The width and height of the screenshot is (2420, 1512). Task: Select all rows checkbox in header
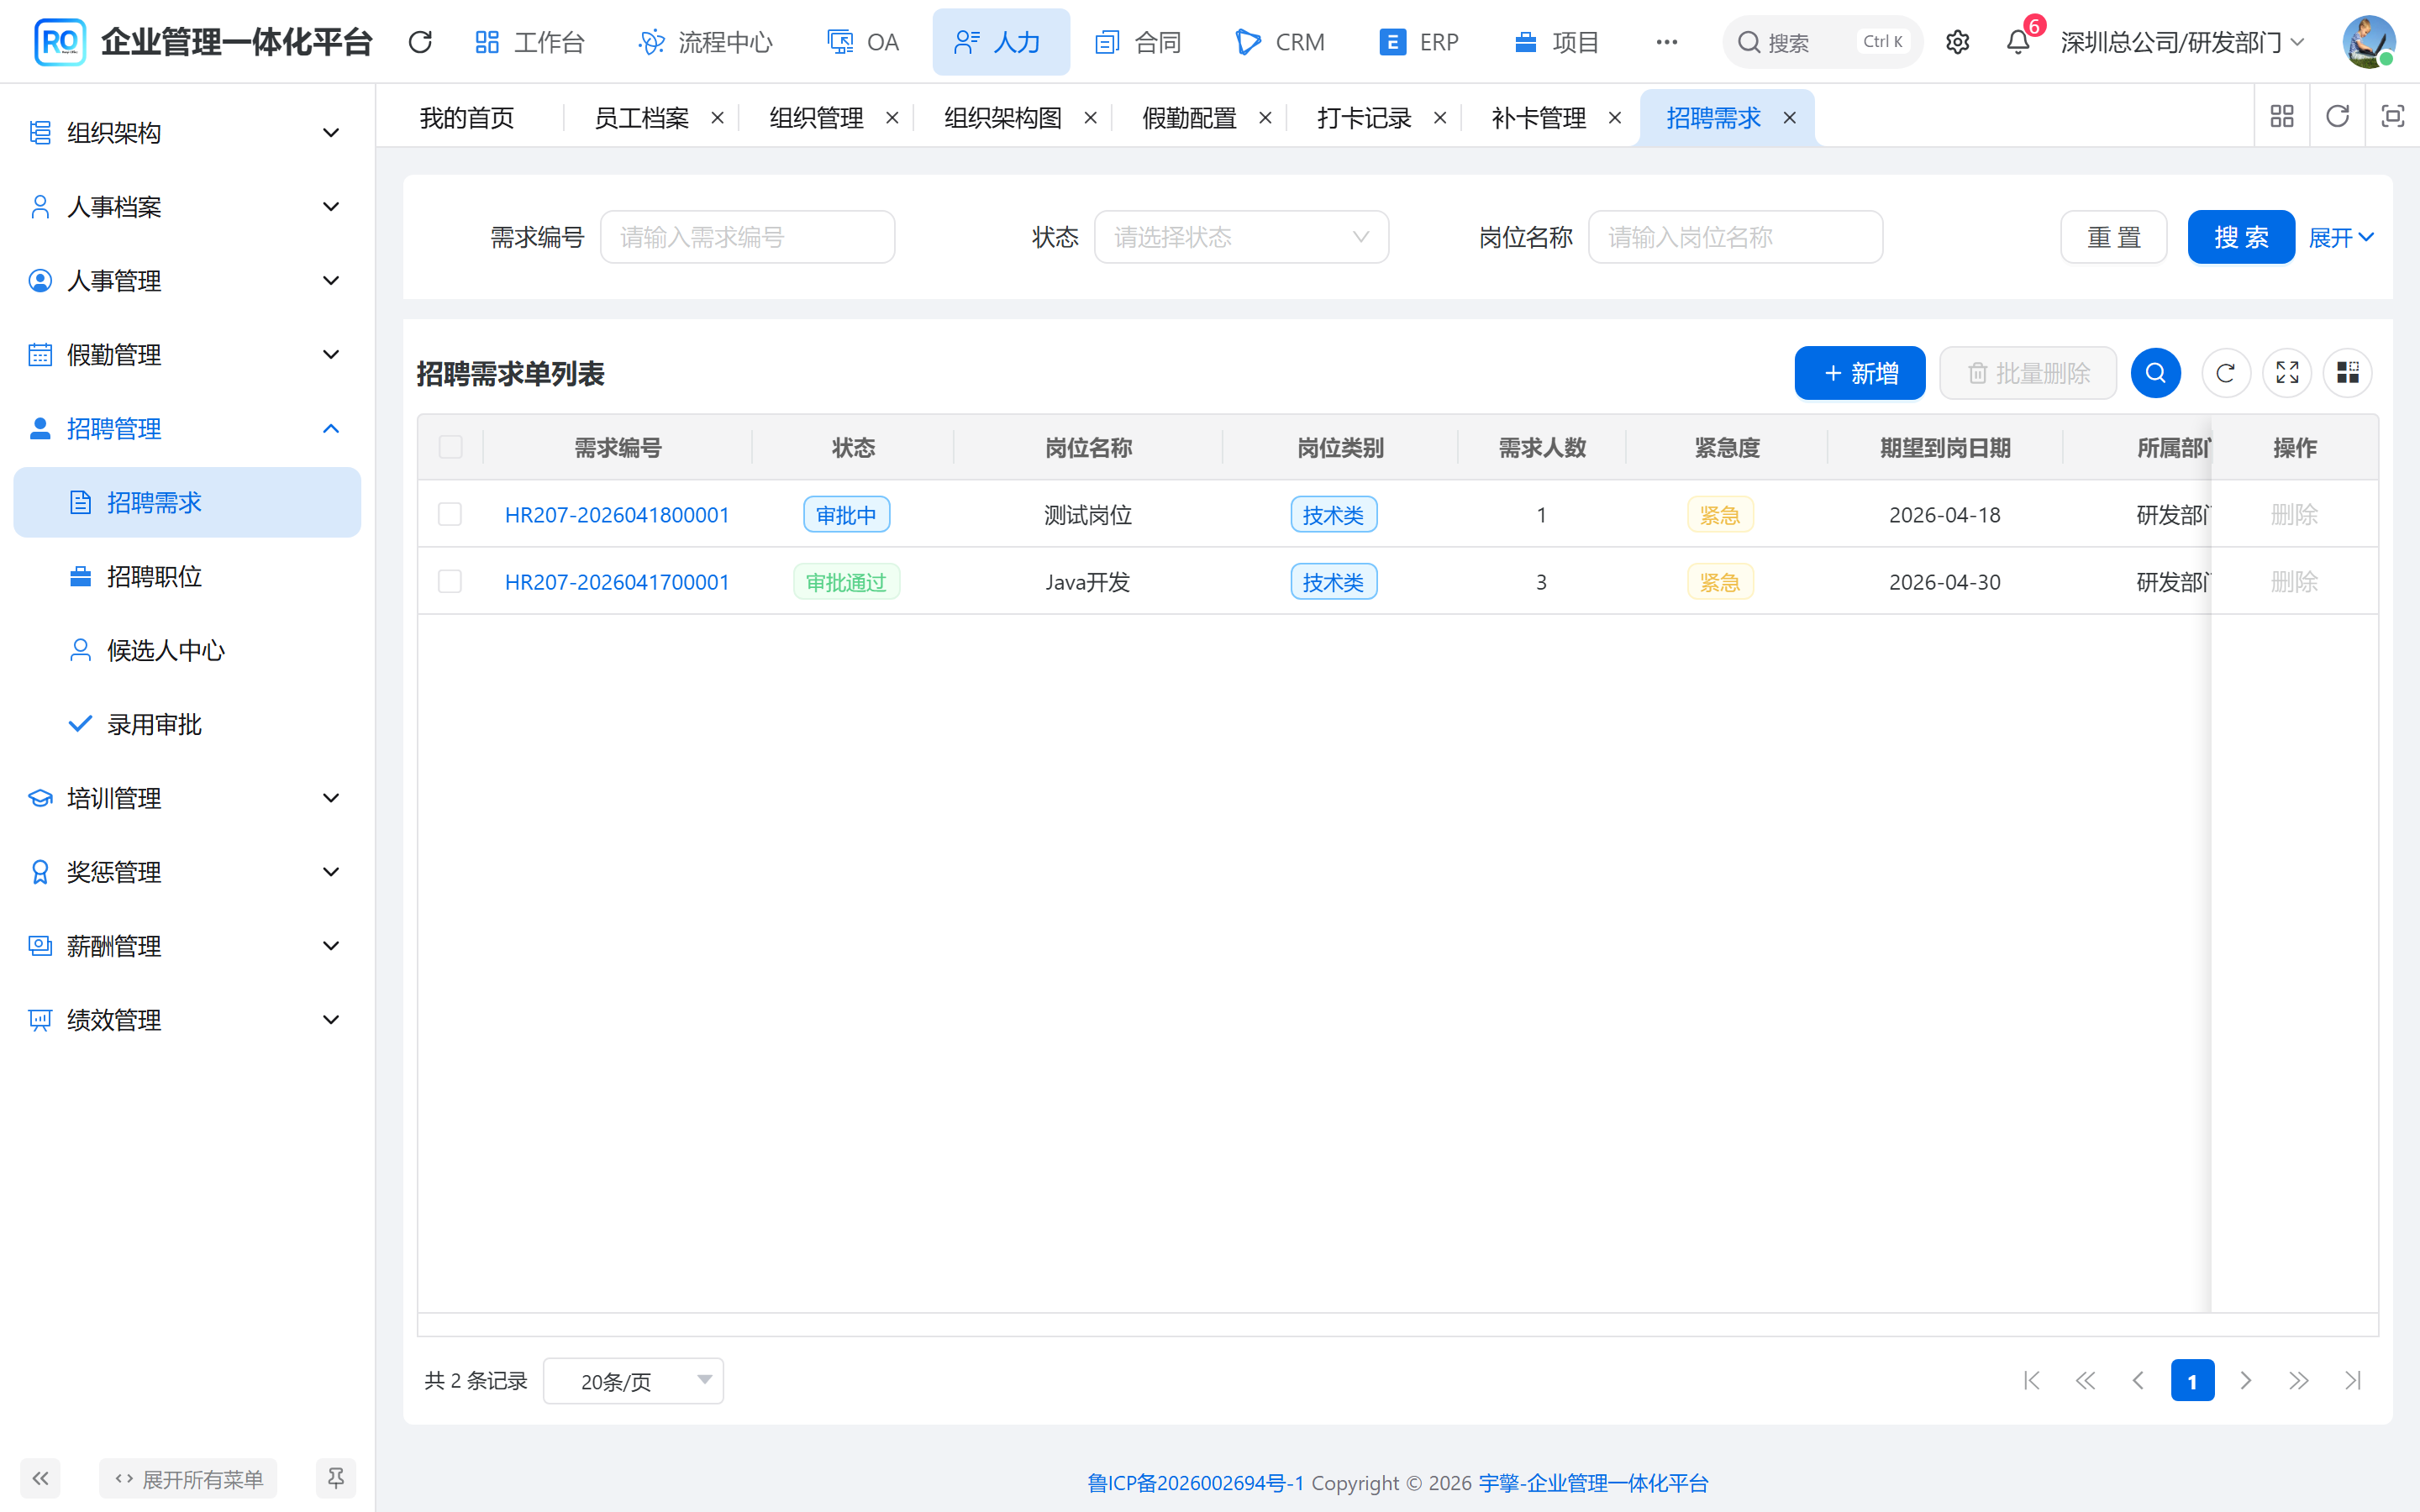tap(450, 447)
